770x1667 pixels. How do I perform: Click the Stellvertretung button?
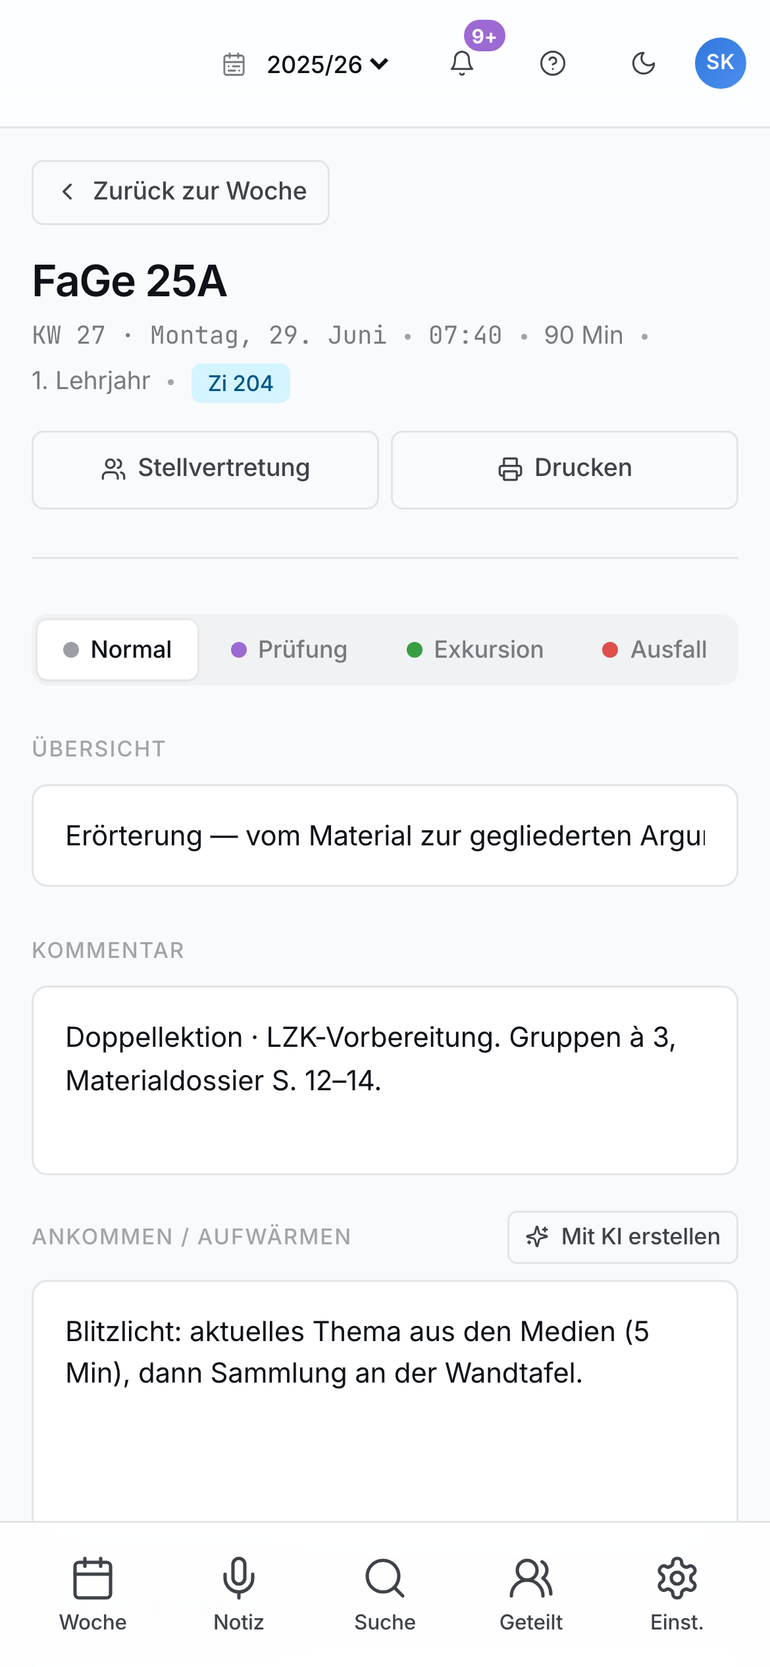pyautogui.click(x=205, y=470)
